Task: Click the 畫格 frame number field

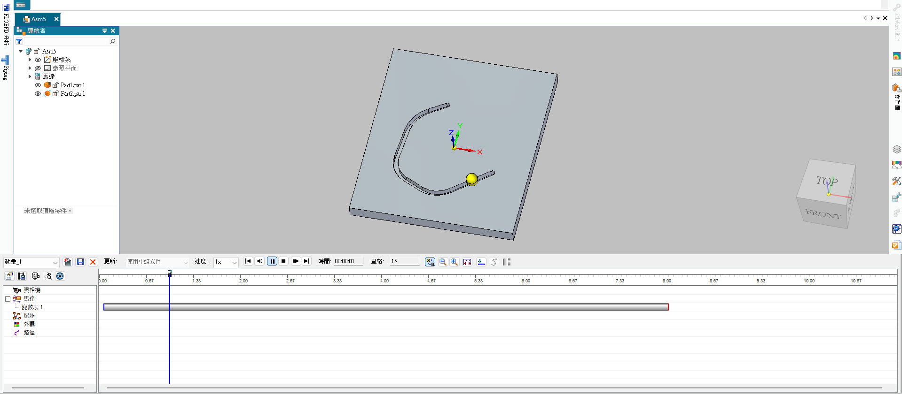Action: pos(404,261)
